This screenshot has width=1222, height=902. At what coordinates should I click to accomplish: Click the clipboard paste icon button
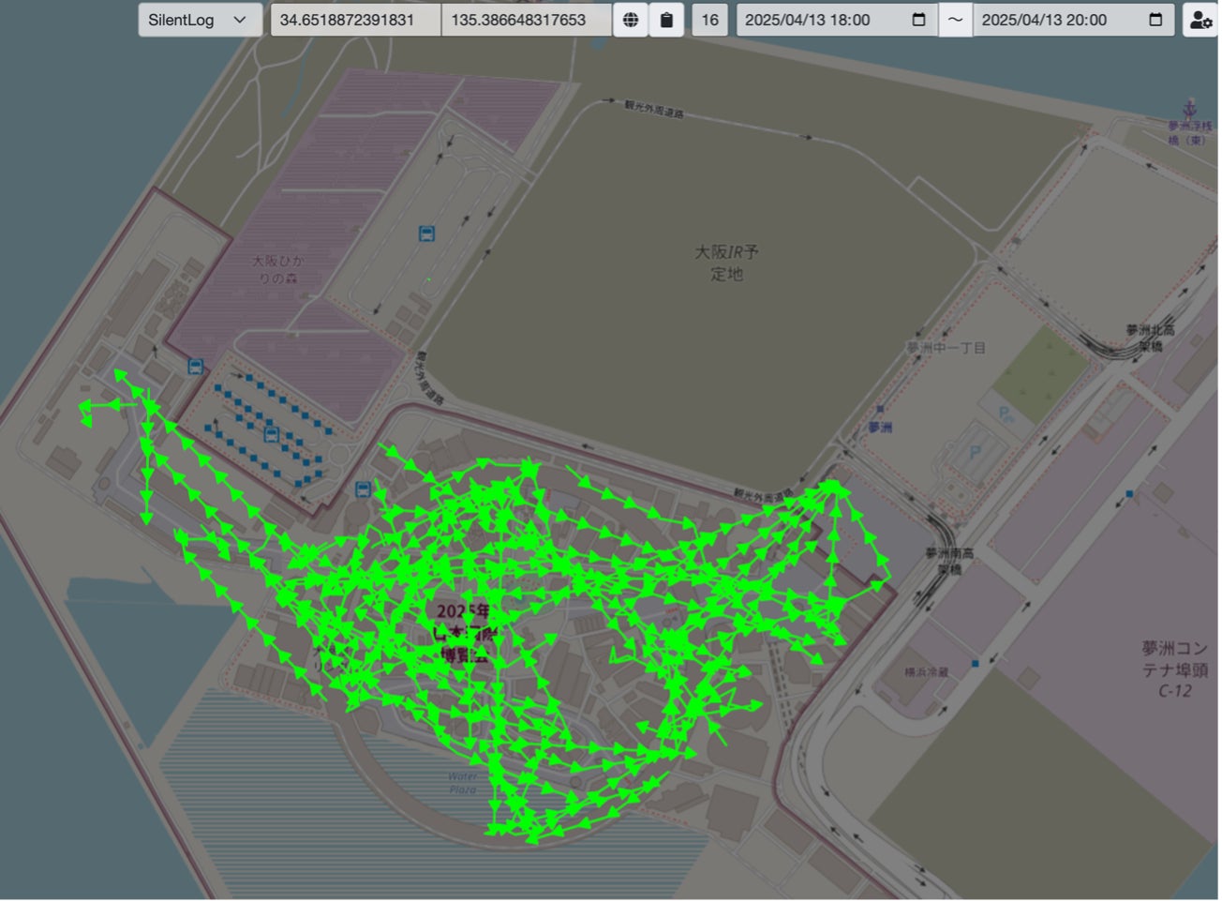[x=666, y=20]
